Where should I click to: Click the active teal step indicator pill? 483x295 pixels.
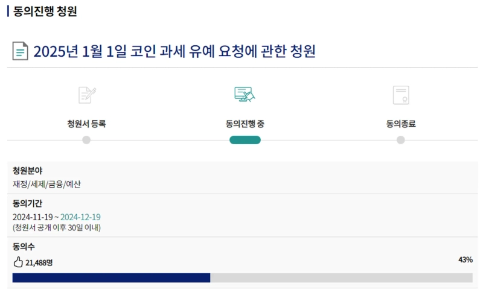pyautogui.click(x=245, y=140)
